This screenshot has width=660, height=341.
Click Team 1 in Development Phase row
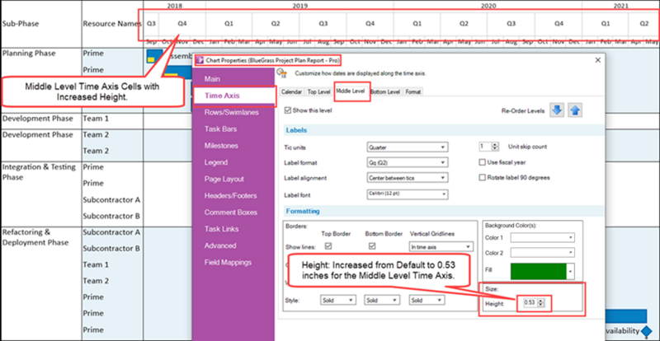pos(96,119)
